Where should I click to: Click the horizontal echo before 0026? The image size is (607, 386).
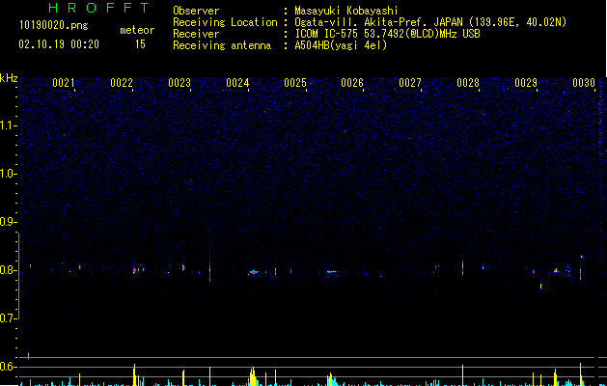tap(332, 271)
